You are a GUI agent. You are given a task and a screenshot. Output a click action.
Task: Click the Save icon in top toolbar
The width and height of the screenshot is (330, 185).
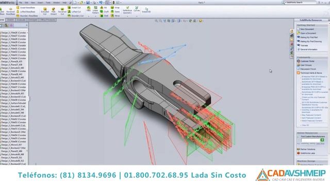88,3
